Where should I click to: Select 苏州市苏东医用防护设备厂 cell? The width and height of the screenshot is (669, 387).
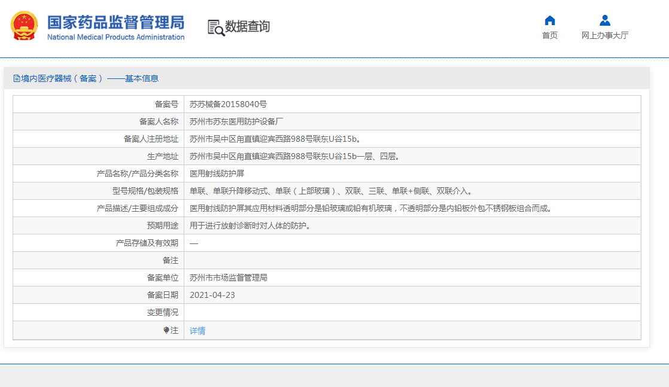pyautogui.click(x=236, y=121)
